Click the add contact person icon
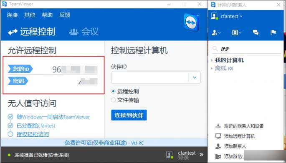Viewport: 286px width, 163px height. pyautogui.click(x=218, y=146)
